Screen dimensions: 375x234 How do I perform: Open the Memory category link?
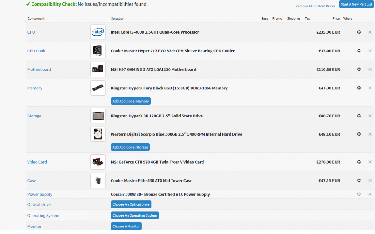[x=35, y=88]
